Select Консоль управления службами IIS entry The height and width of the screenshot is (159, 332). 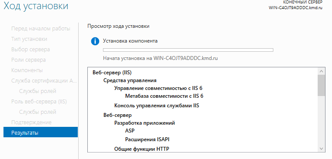click(x=157, y=106)
